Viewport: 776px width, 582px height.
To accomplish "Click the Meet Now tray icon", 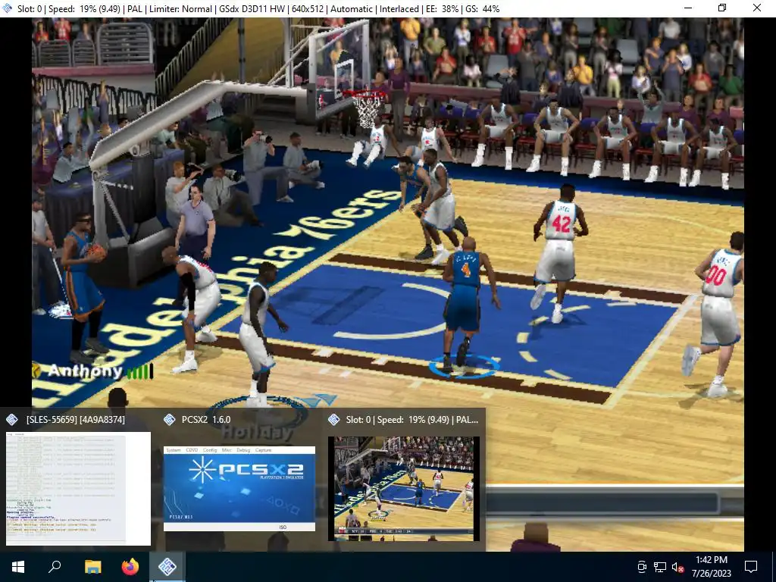I will tap(642, 567).
